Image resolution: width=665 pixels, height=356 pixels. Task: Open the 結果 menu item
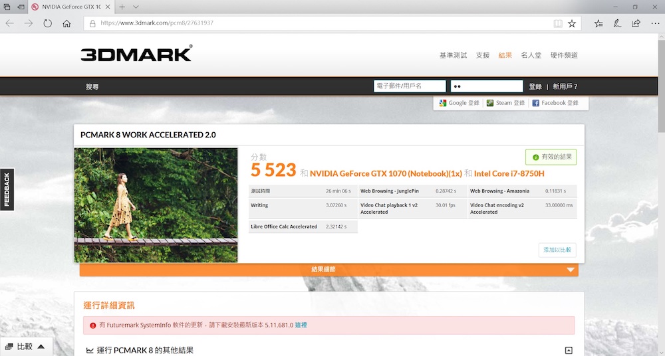coord(505,55)
